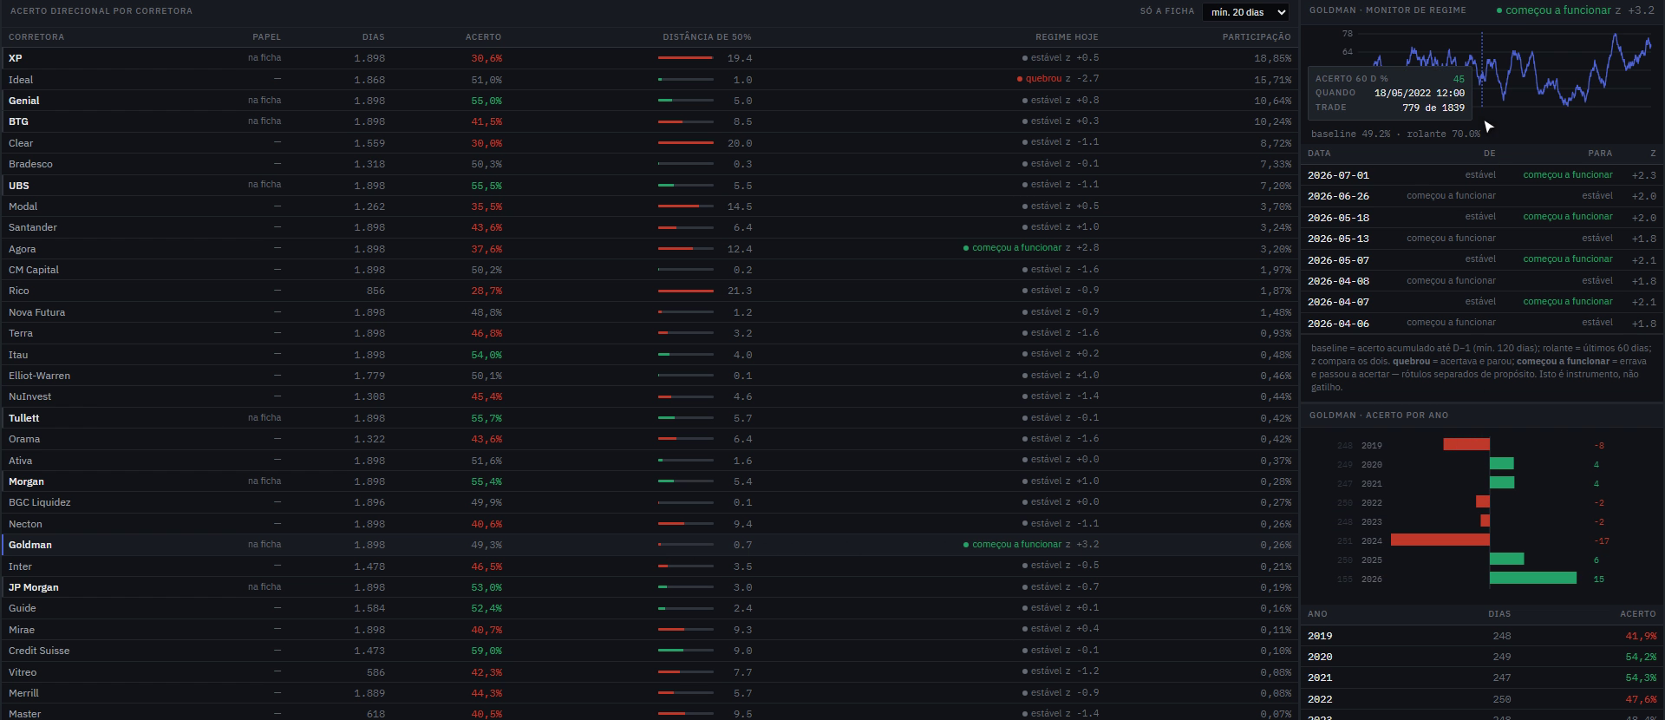1665x720 pixels.
Task: Click Agora's 'começou a funcionar' regime label
Action: point(1016,248)
